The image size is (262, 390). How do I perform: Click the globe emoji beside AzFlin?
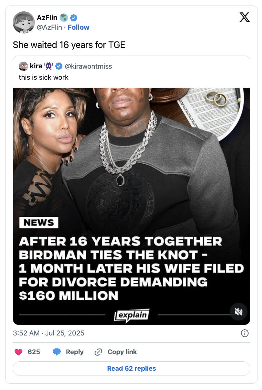click(x=64, y=18)
